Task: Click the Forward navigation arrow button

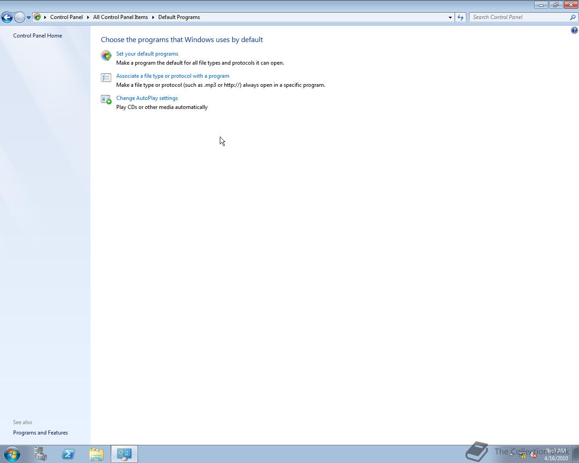Action: click(x=19, y=17)
